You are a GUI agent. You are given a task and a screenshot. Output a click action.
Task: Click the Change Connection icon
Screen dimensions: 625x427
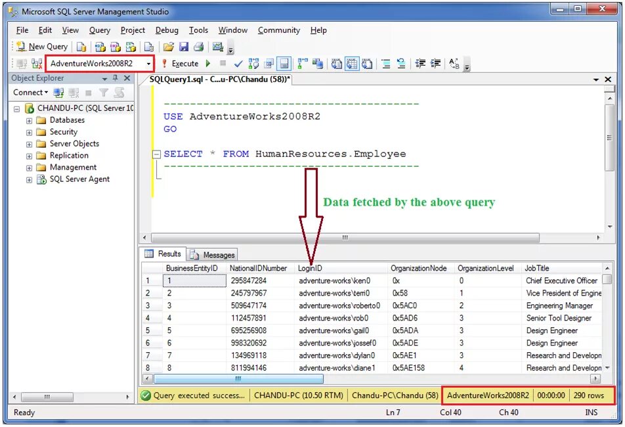[x=37, y=63]
